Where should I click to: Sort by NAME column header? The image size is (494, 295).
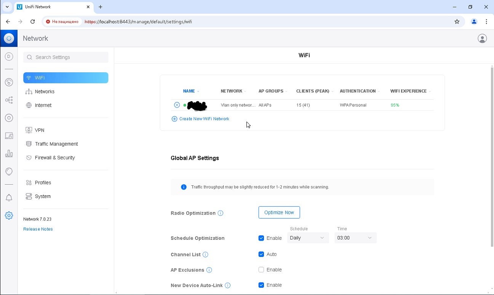point(191,91)
